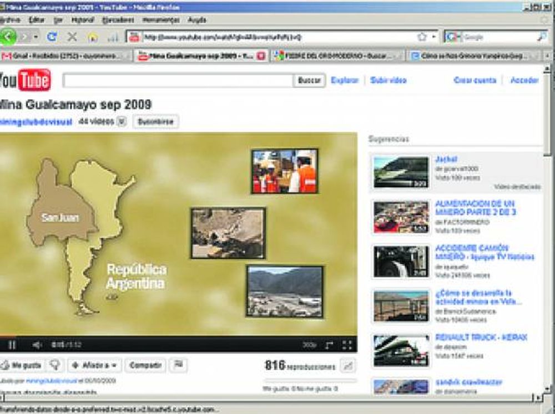Bookmark this page with the star icon
Image resolution: width=555 pixels, height=414 pixels.
[x=422, y=37]
